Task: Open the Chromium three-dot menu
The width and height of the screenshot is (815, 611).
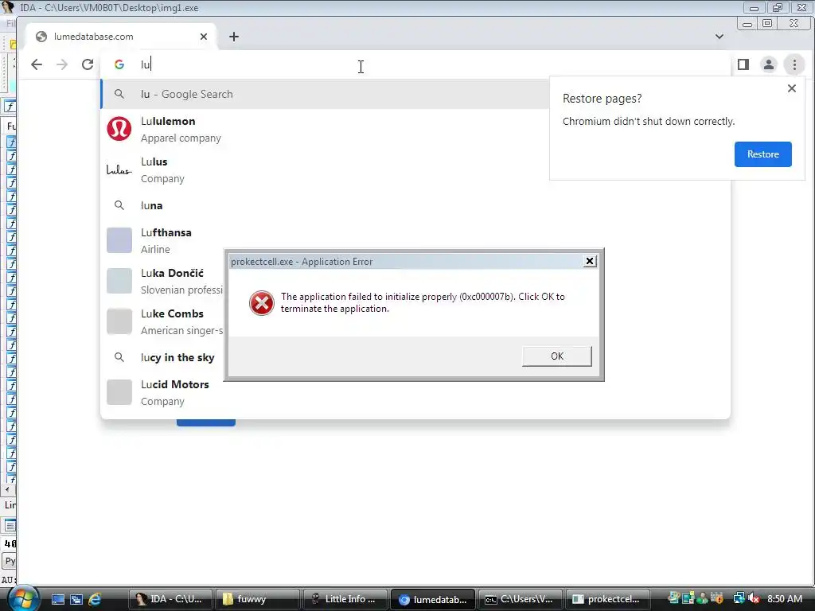Action: (794, 64)
